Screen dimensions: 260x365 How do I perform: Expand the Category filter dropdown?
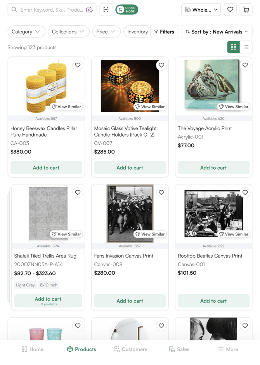pos(26,32)
